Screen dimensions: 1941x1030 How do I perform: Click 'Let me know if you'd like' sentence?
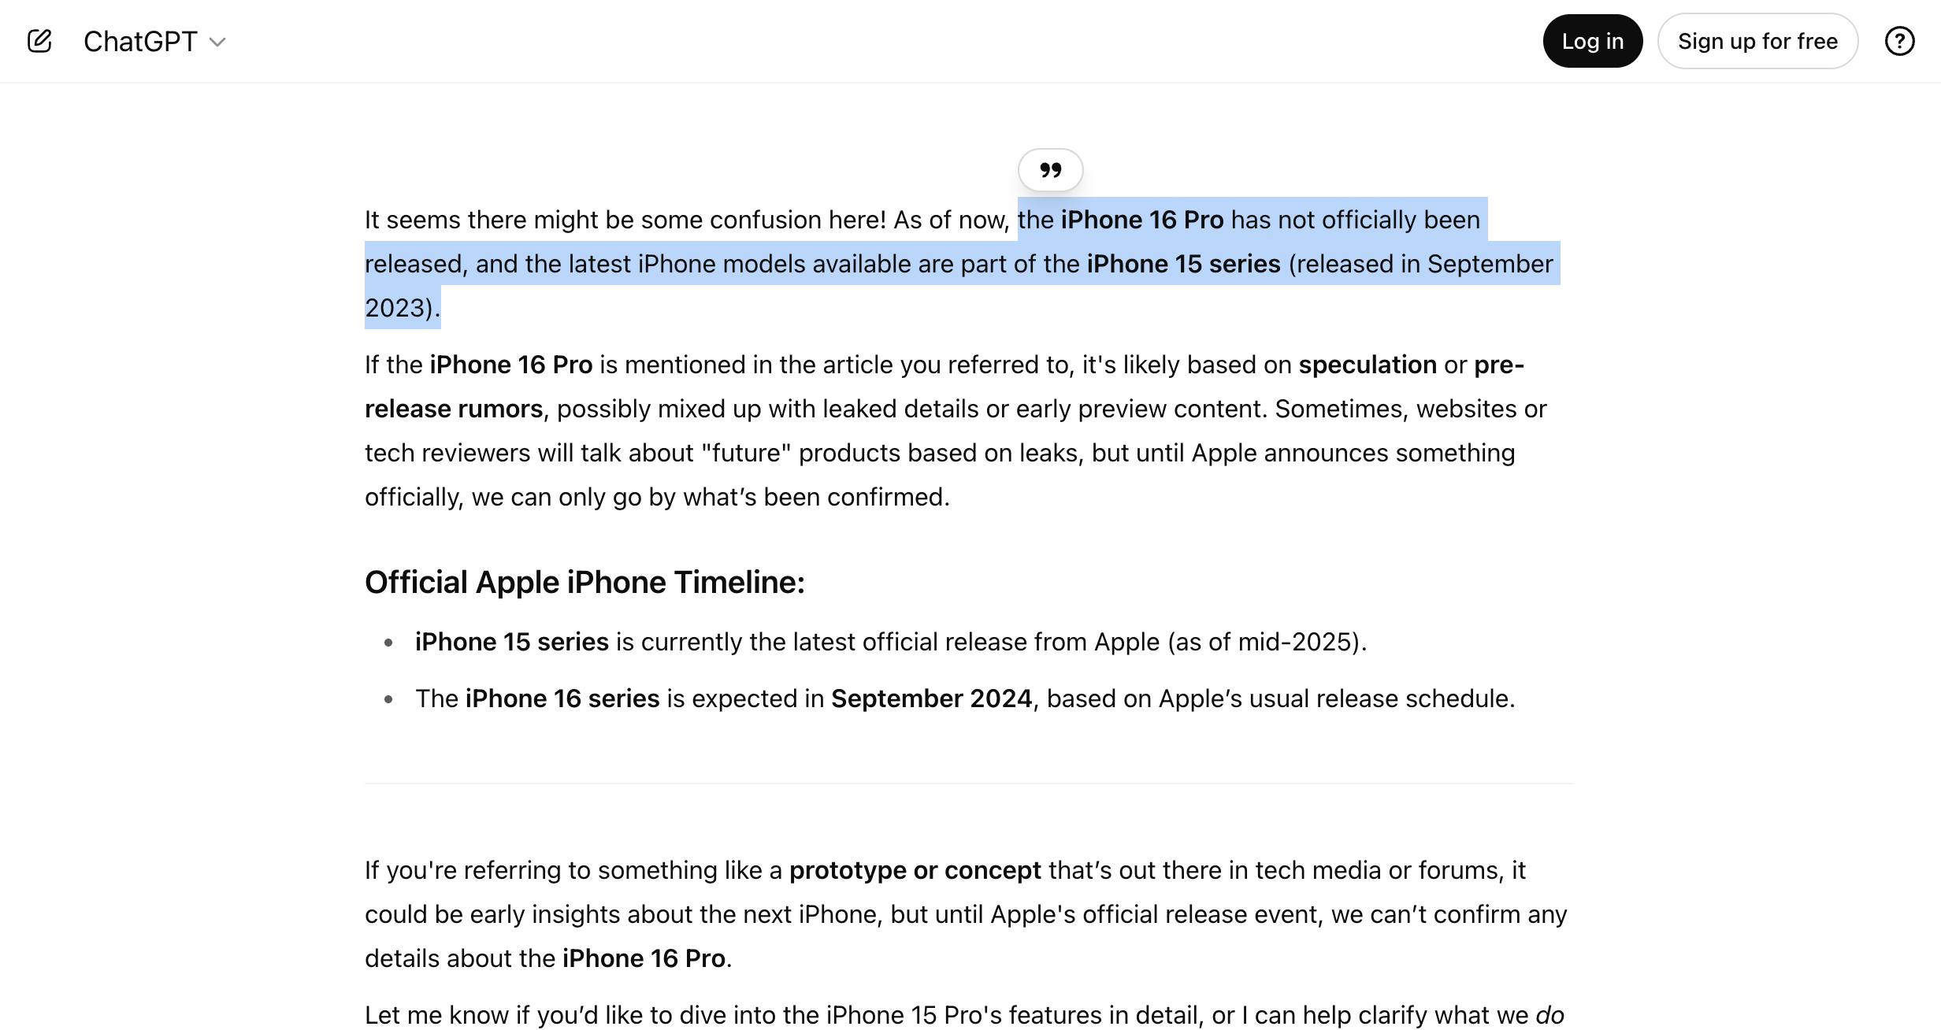click(x=964, y=1014)
